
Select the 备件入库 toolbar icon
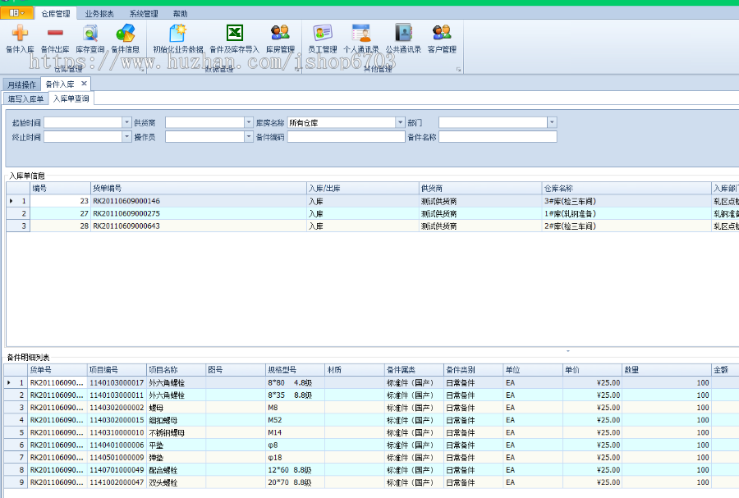point(20,43)
